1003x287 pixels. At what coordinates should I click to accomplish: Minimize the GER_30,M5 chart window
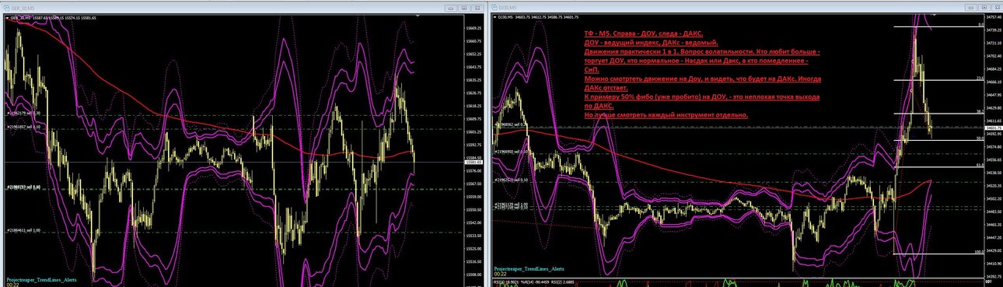pos(452,8)
